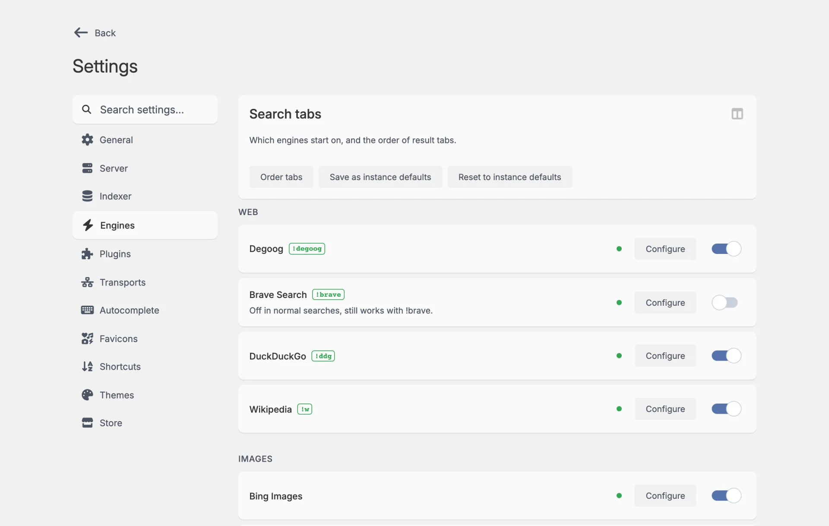Click the !degoog bang badge
The image size is (829, 526).
307,249
